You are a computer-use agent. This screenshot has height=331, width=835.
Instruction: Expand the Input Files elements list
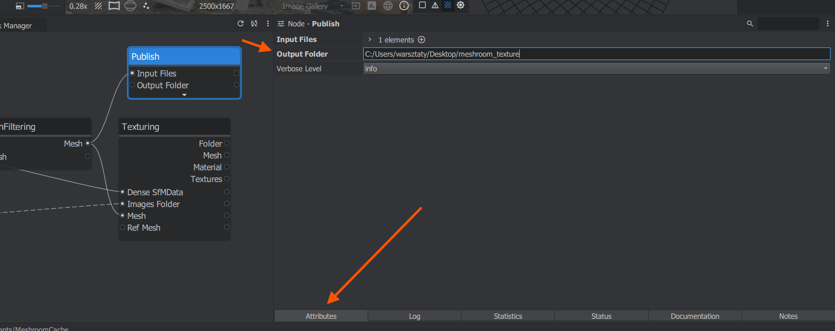(370, 40)
